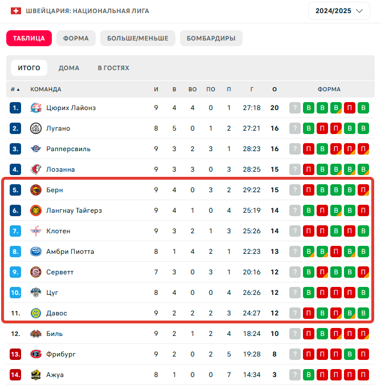Click the Langnau Tigers logo icon
381x389 pixels.
coord(36,210)
